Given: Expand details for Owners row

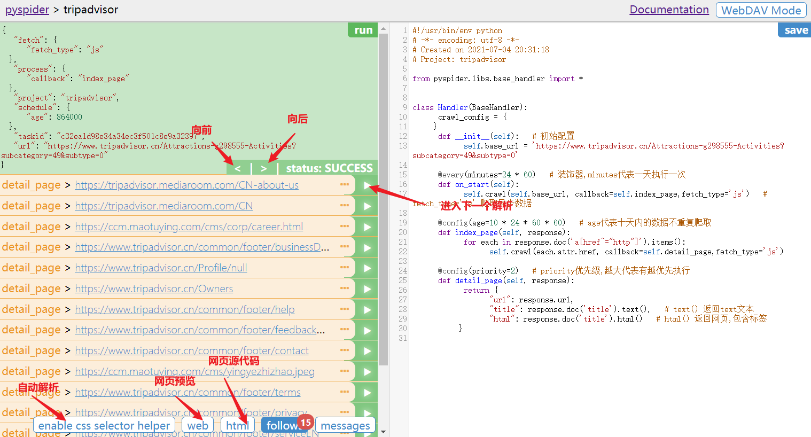Looking at the screenshot, I should (x=345, y=288).
